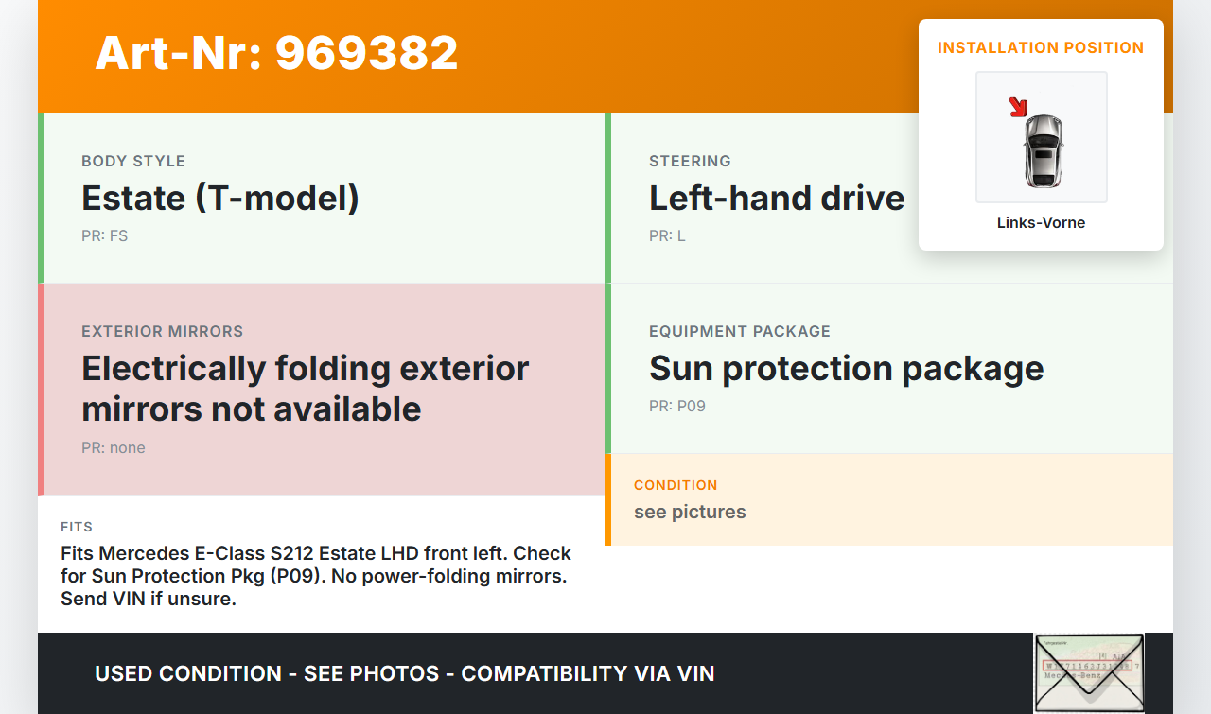Click the Sun protection package heading
Image resolution: width=1211 pixels, height=714 pixels.
846,369
